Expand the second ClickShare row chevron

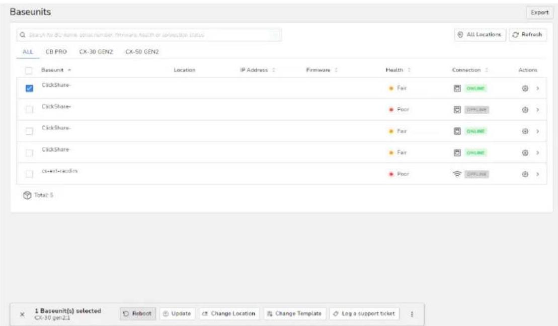tap(537, 110)
